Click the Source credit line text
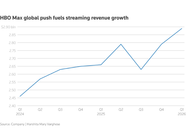The image size is (186, 140). click(30, 124)
